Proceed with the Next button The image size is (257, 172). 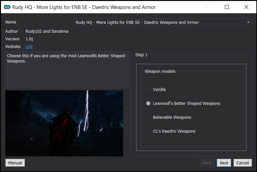[x=224, y=163]
